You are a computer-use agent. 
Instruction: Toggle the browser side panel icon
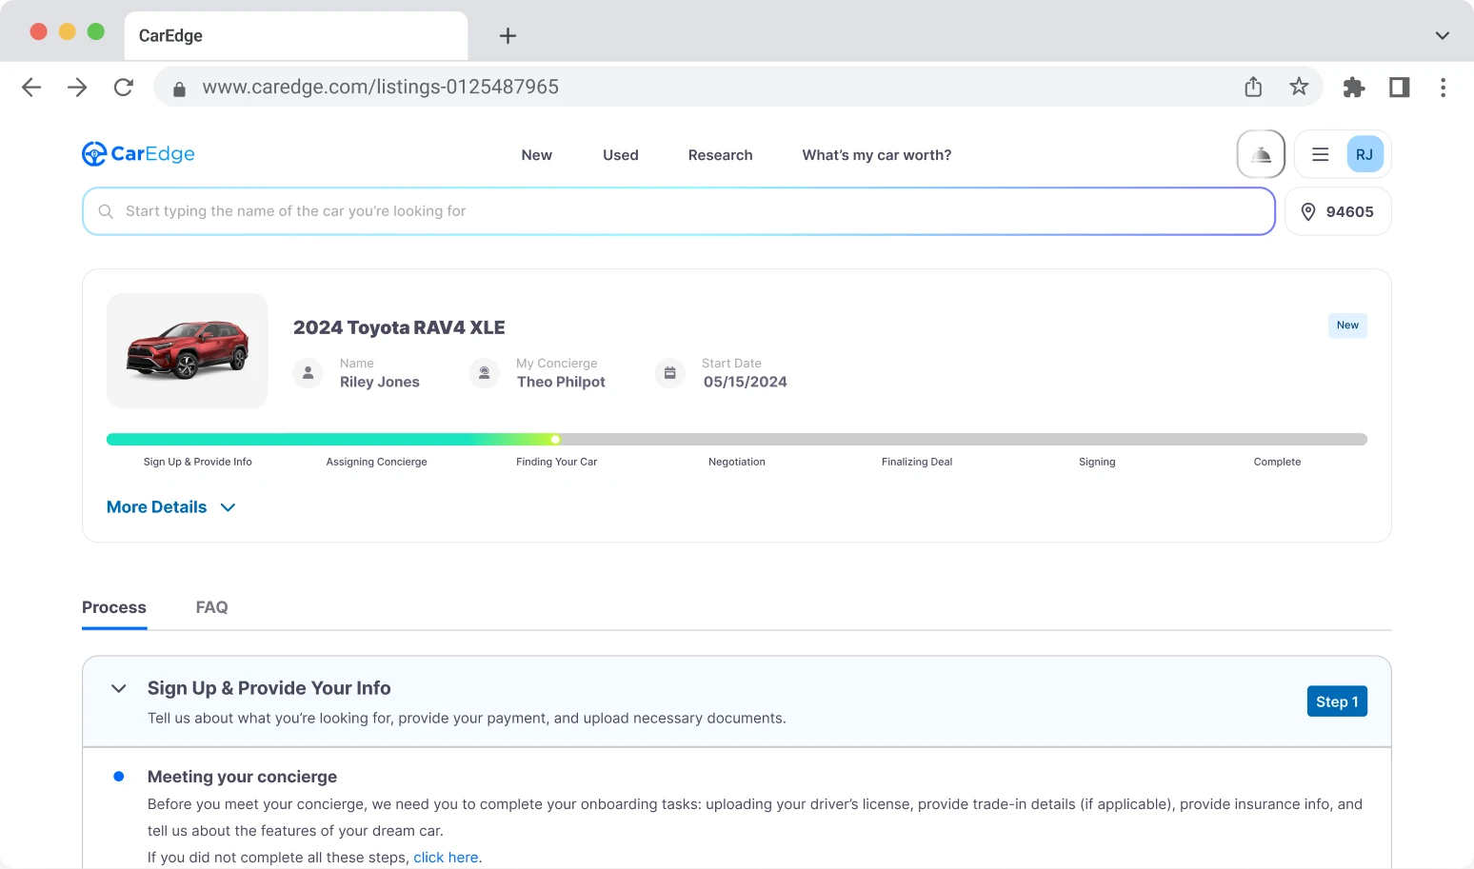pos(1399,88)
